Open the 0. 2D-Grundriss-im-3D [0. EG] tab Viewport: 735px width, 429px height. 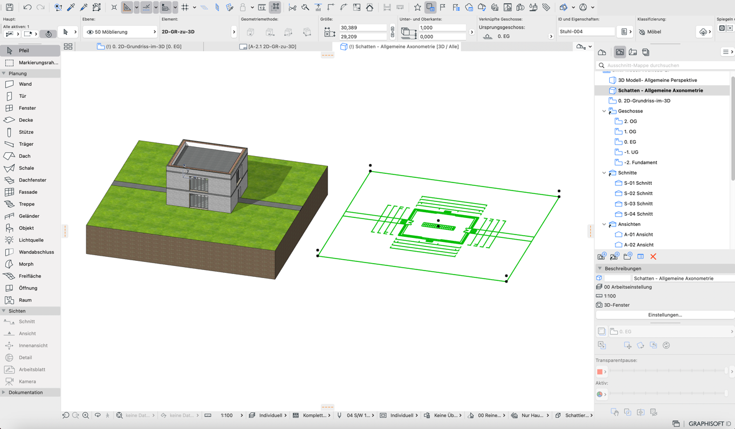click(x=140, y=46)
